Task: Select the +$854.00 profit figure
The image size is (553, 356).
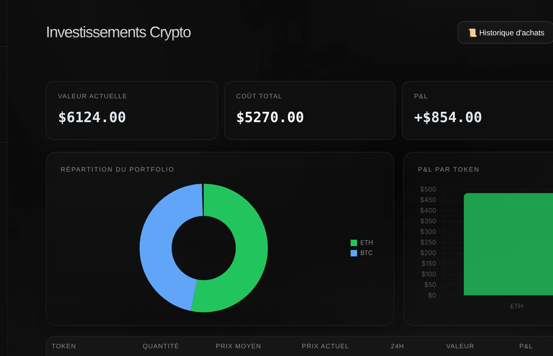Action: [448, 117]
